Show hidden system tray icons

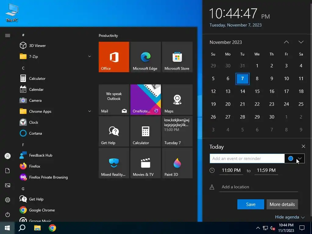[258, 228]
